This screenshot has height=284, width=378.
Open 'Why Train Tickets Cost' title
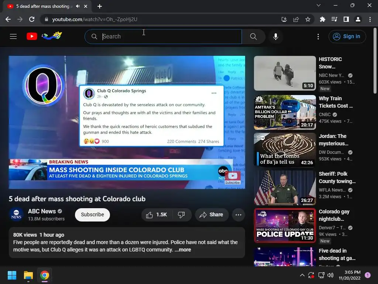(x=336, y=102)
